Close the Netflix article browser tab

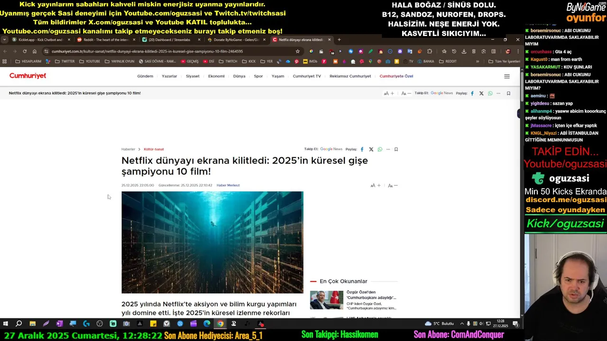329,40
